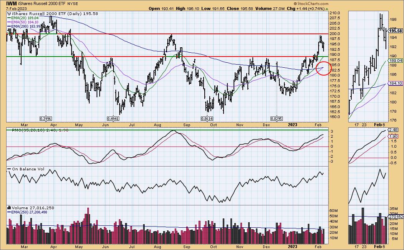Click the 200.0 price axis label

pyautogui.click(x=335, y=34)
